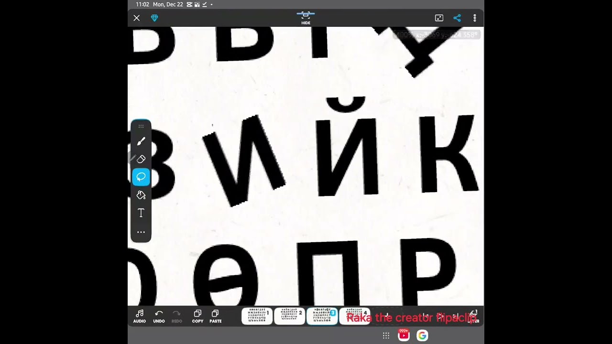Select frame 1 thumbnail in timeline
Viewport: 612px width, 344px height.
point(257,316)
